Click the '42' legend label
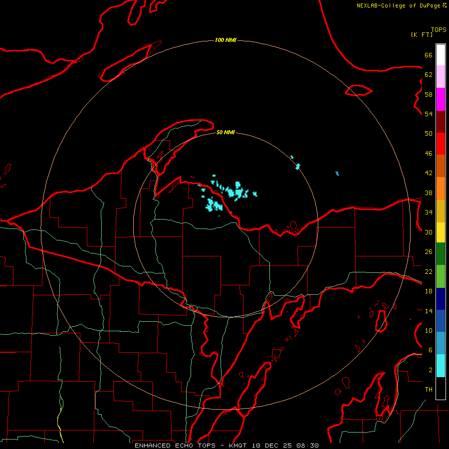This screenshot has width=449, height=449. [x=429, y=173]
